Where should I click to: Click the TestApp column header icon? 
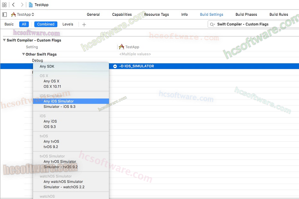(x=121, y=47)
